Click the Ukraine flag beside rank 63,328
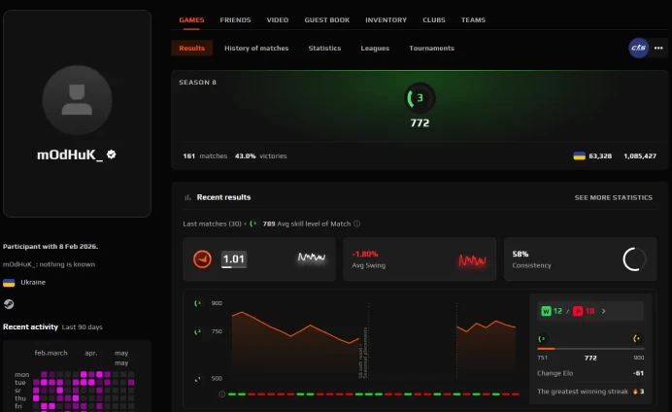Image resolution: width=672 pixels, height=412 pixels. [579, 155]
